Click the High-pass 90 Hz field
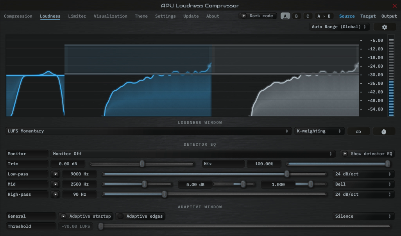Image resolution: width=401 pixels, height=236 pixels. [79, 195]
